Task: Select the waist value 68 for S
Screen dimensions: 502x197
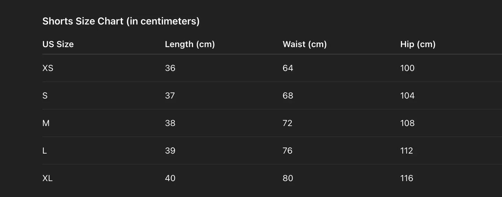Action: (x=288, y=95)
